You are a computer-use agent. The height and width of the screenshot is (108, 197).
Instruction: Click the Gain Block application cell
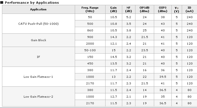[x=39, y=40]
